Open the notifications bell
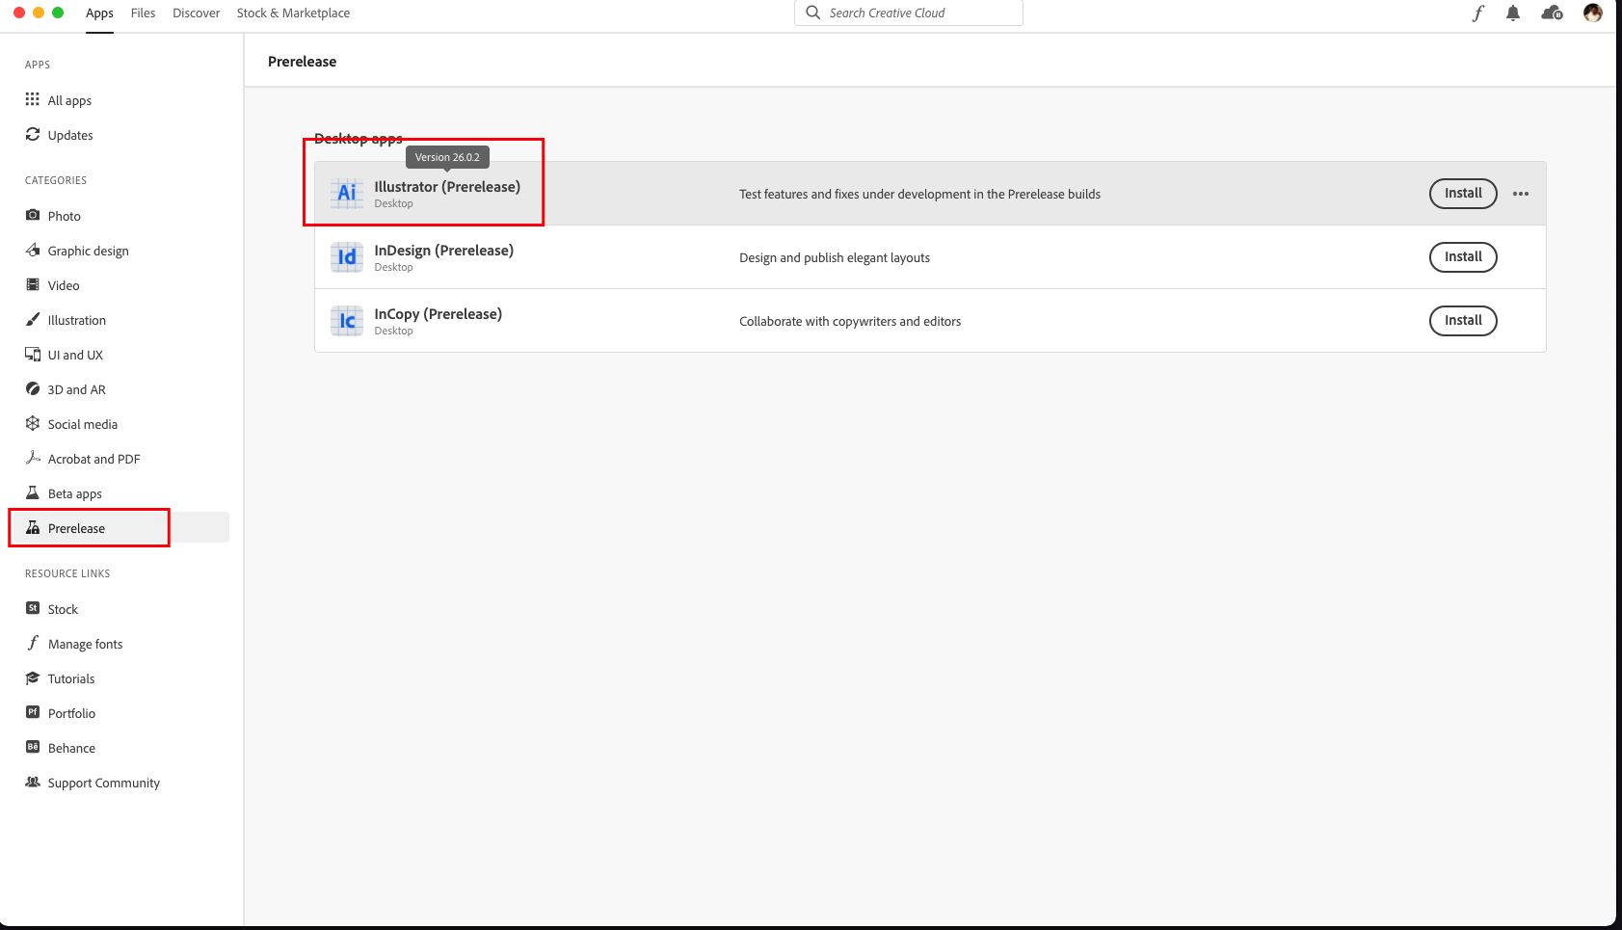1622x930 pixels. [x=1513, y=13]
